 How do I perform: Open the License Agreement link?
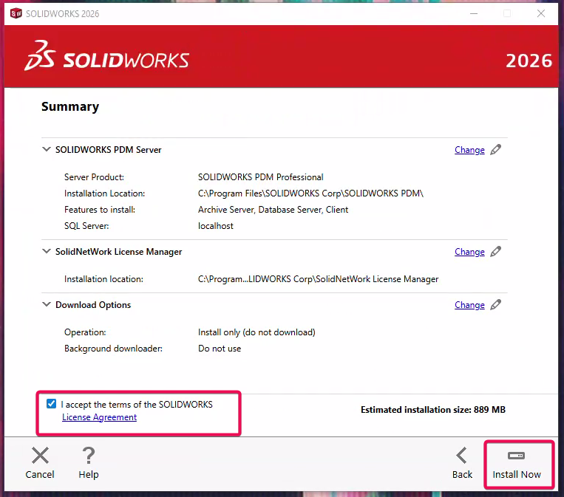[x=99, y=417]
